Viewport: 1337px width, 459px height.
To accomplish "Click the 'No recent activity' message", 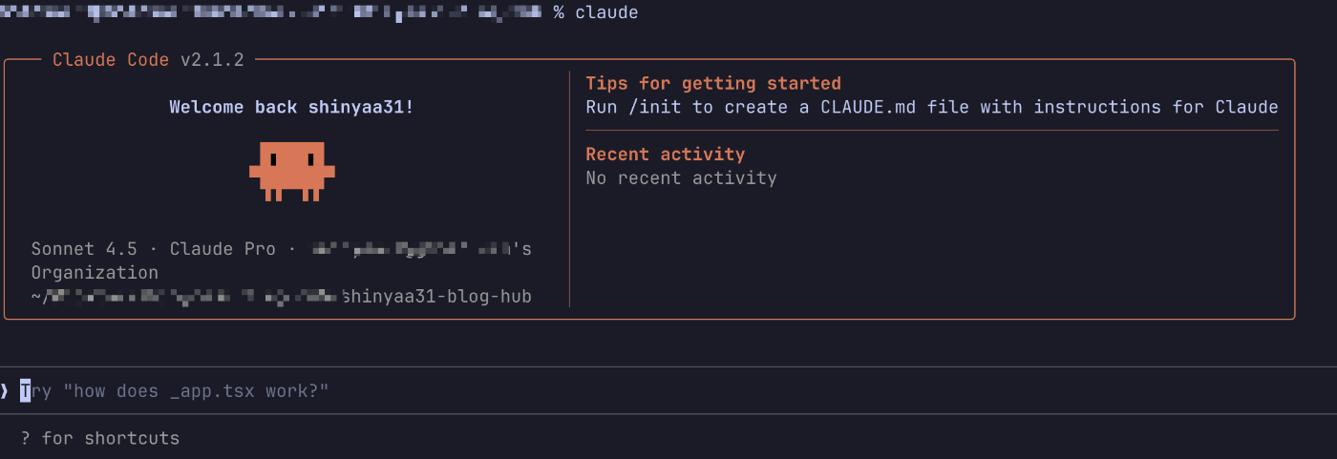I will tap(681, 177).
